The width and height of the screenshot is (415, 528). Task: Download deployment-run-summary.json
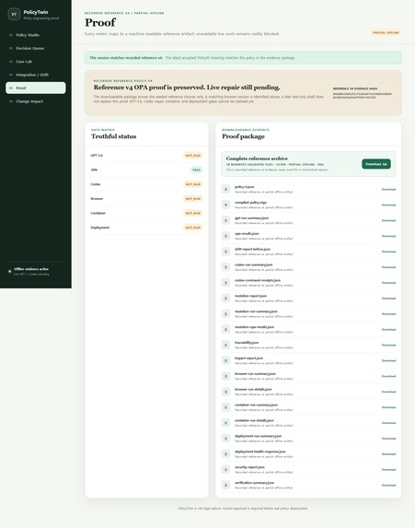pyautogui.click(x=388, y=439)
